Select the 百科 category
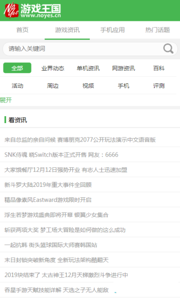Image resolution: width=180 pixels, height=299 pixels. point(159,68)
